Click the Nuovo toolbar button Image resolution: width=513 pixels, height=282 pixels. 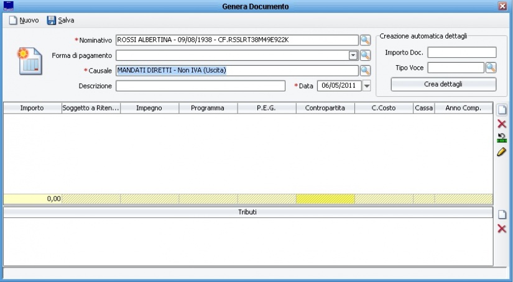24,20
